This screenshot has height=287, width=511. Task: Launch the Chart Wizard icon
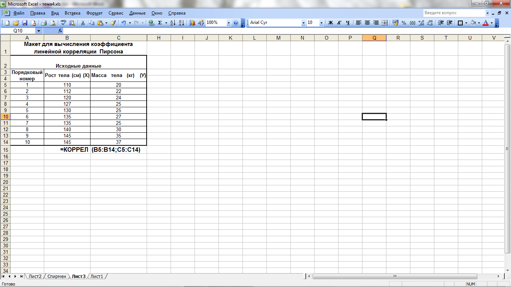tap(192, 23)
